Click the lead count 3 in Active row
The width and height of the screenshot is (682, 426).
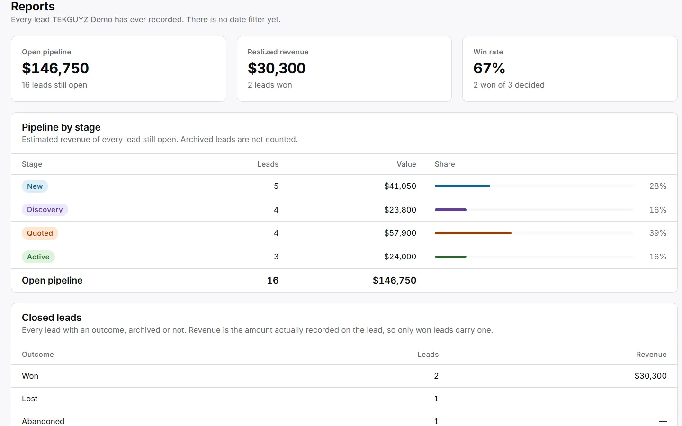[276, 257]
